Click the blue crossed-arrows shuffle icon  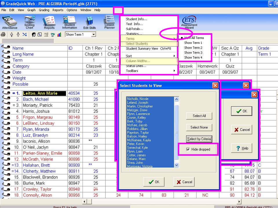coord(25,34)
